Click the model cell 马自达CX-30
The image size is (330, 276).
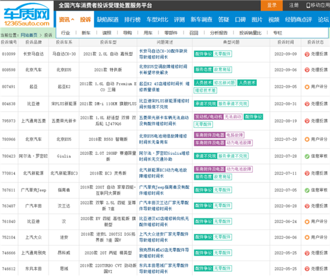click(x=64, y=54)
